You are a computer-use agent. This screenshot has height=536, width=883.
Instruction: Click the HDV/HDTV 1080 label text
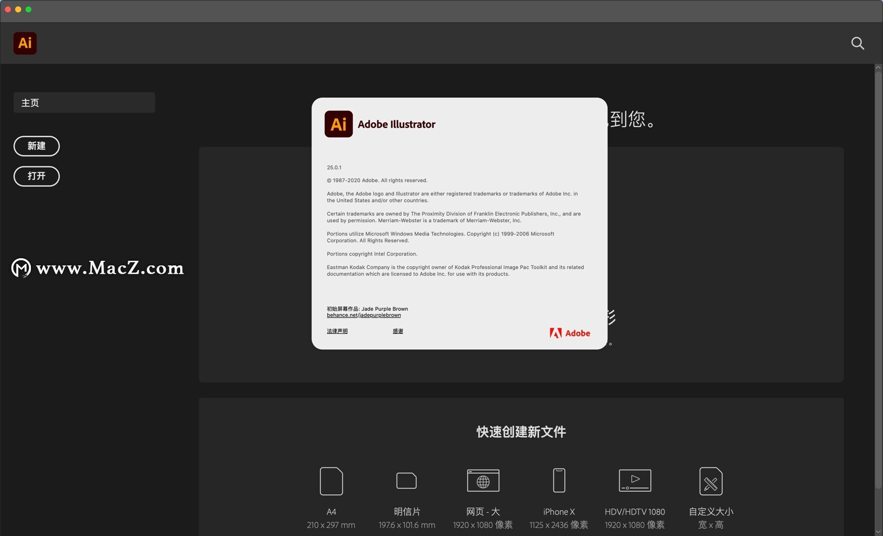coord(635,512)
